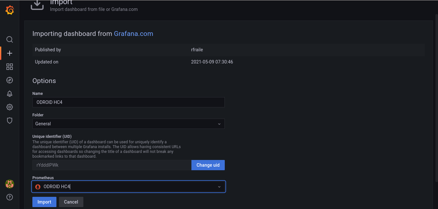Click the Grafana logo home icon
The height and width of the screenshot is (209, 438).
(10, 10)
